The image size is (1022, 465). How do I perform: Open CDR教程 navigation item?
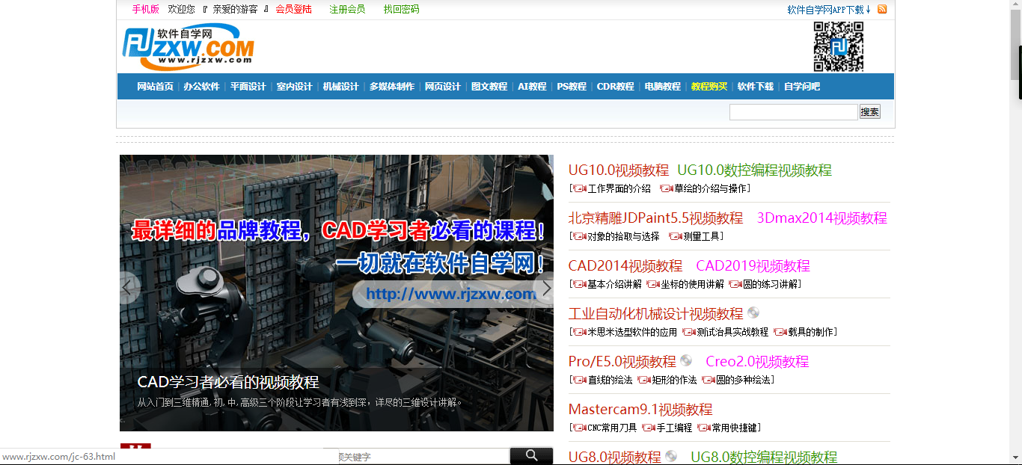615,87
